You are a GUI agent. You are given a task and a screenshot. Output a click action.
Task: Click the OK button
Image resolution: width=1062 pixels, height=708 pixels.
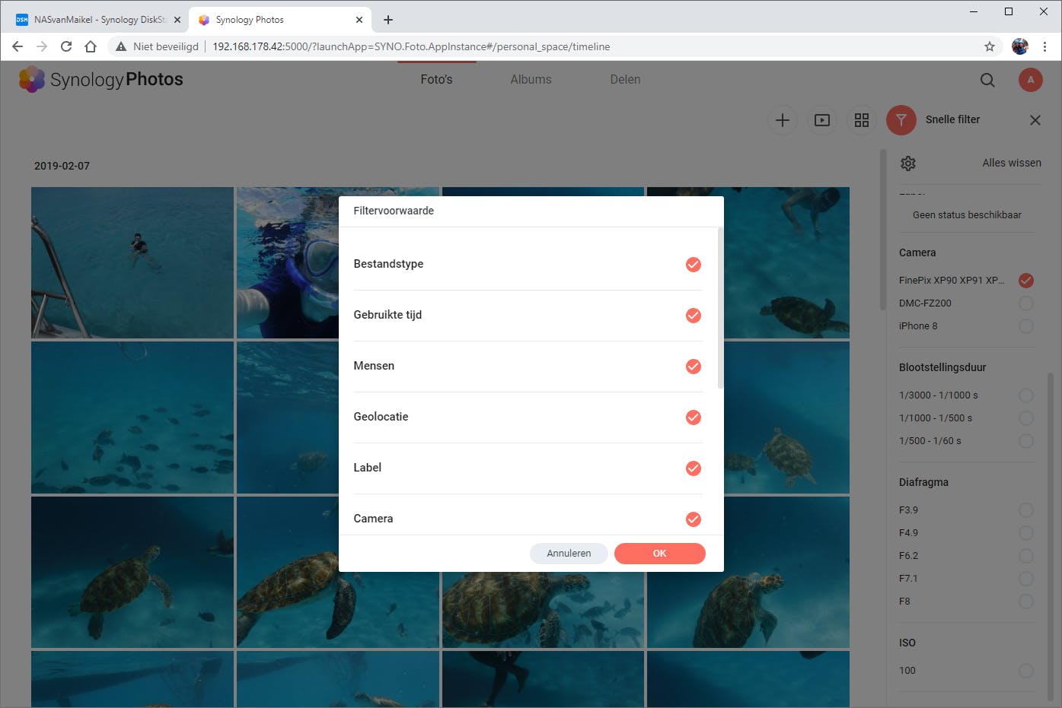[x=660, y=554]
